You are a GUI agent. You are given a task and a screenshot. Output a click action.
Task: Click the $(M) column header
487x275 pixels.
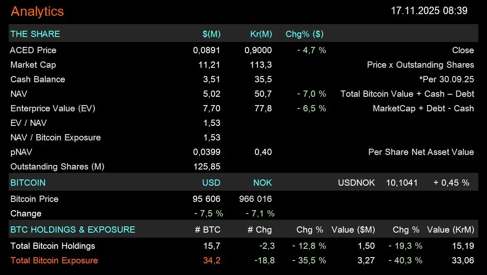coord(211,34)
